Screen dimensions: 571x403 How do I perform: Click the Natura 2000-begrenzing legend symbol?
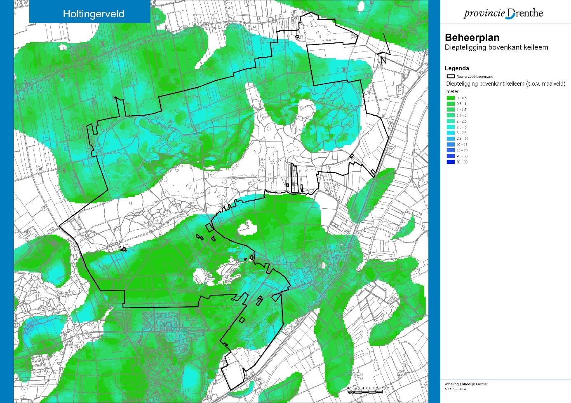tap(451, 77)
